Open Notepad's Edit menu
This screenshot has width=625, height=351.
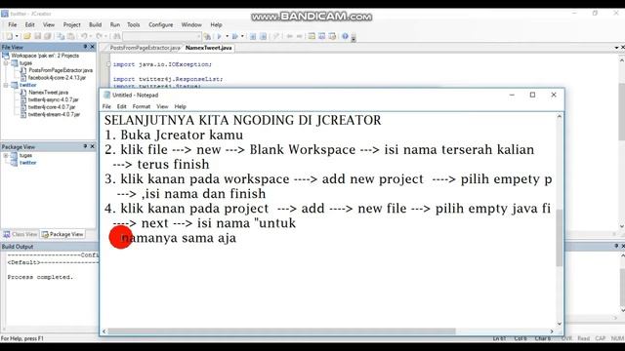point(121,106)
